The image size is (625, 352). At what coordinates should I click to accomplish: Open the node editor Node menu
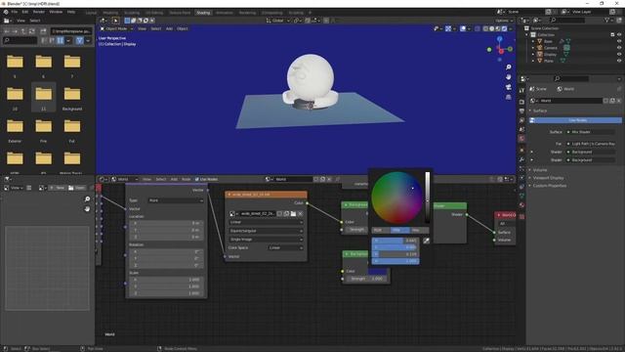point(187,179)
